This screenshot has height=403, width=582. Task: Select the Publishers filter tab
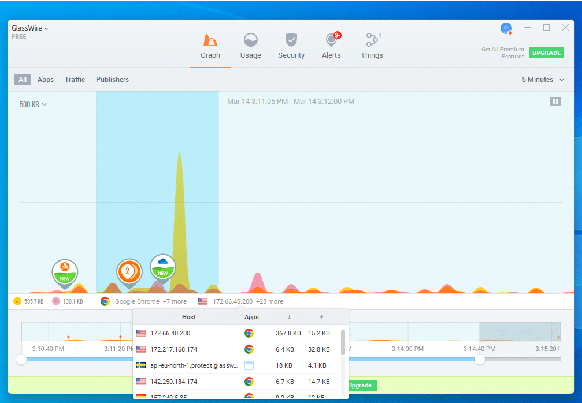point(113,80)
